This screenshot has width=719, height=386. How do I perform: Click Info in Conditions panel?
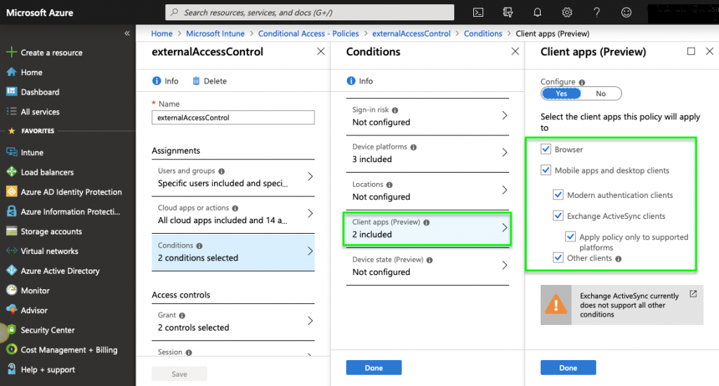(x=360, y=81)
